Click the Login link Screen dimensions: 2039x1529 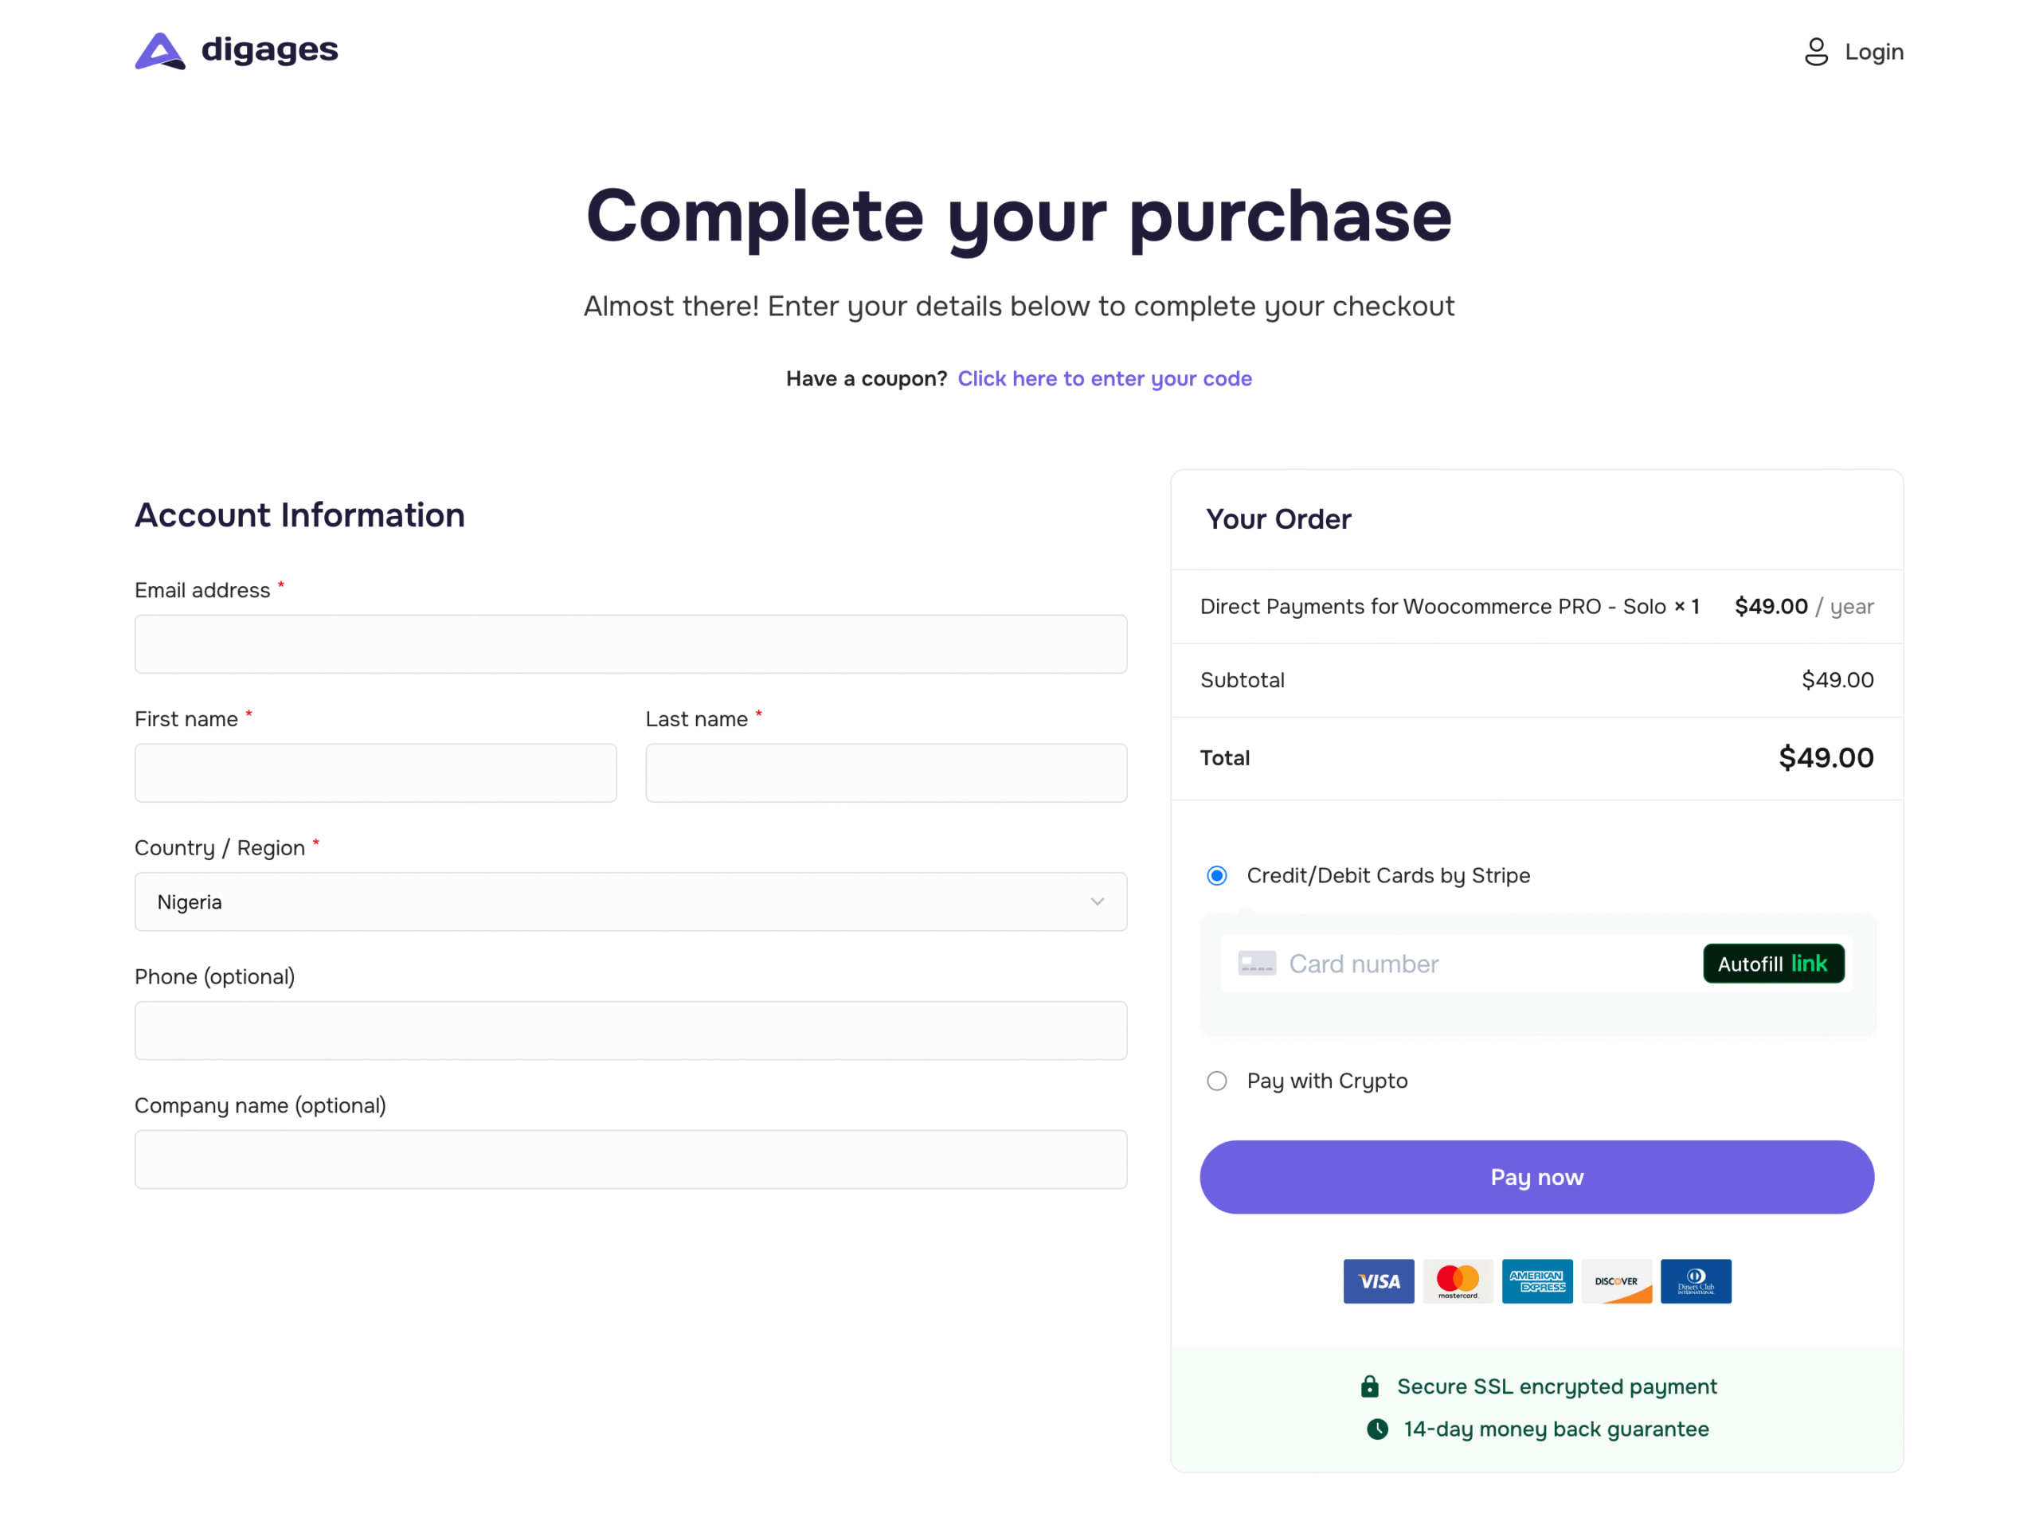(x=1873, y=52)
